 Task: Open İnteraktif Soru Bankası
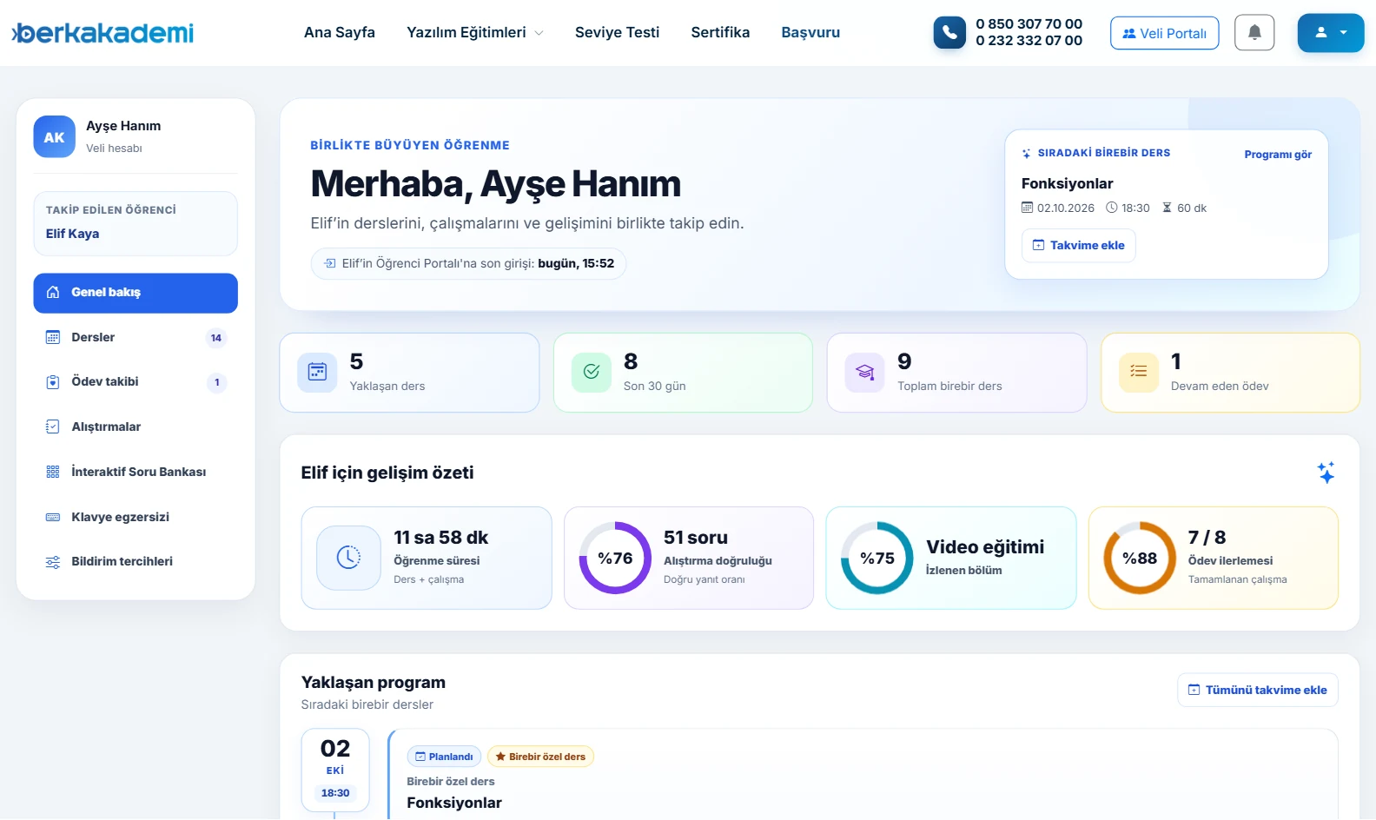pos(136,472)
